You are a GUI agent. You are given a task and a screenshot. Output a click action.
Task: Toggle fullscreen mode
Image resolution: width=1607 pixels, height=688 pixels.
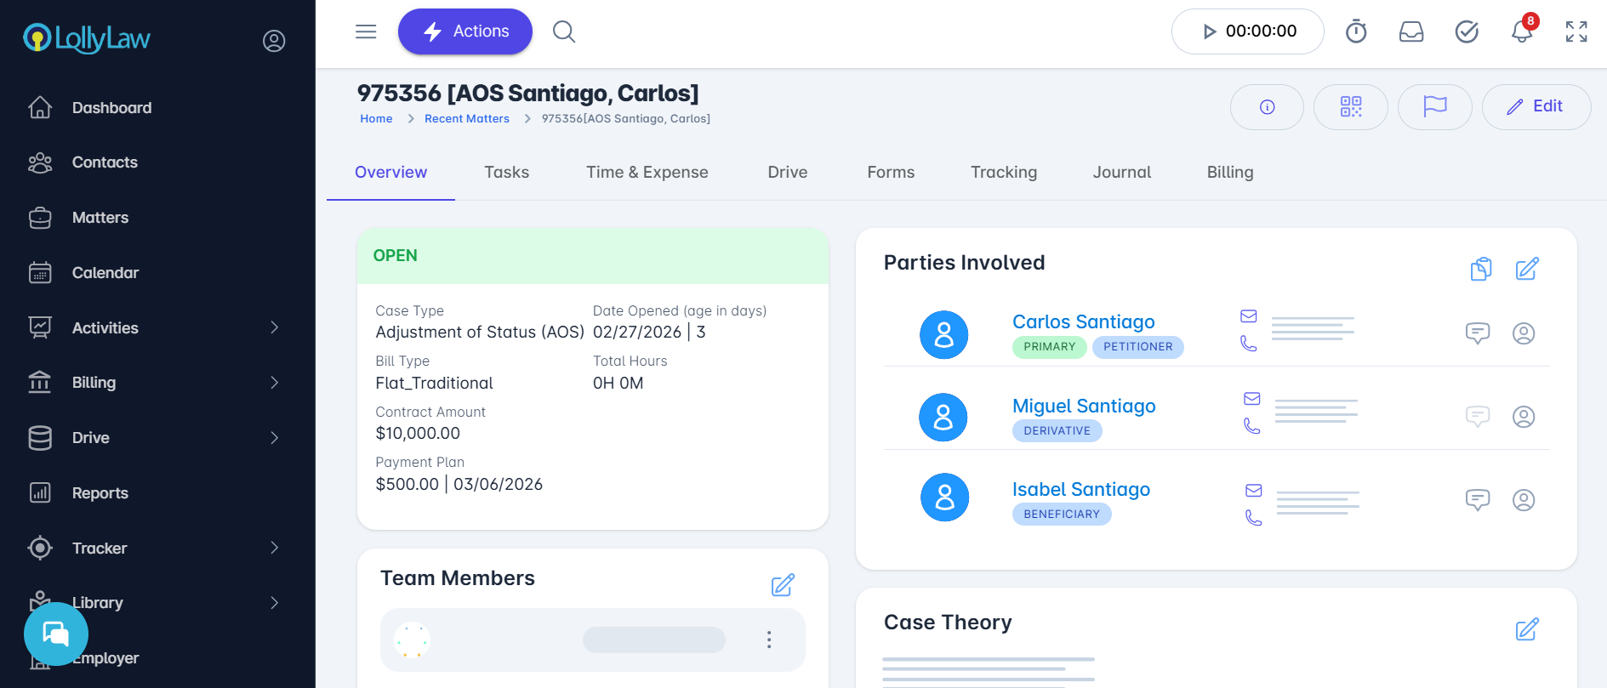[1576, 31]
